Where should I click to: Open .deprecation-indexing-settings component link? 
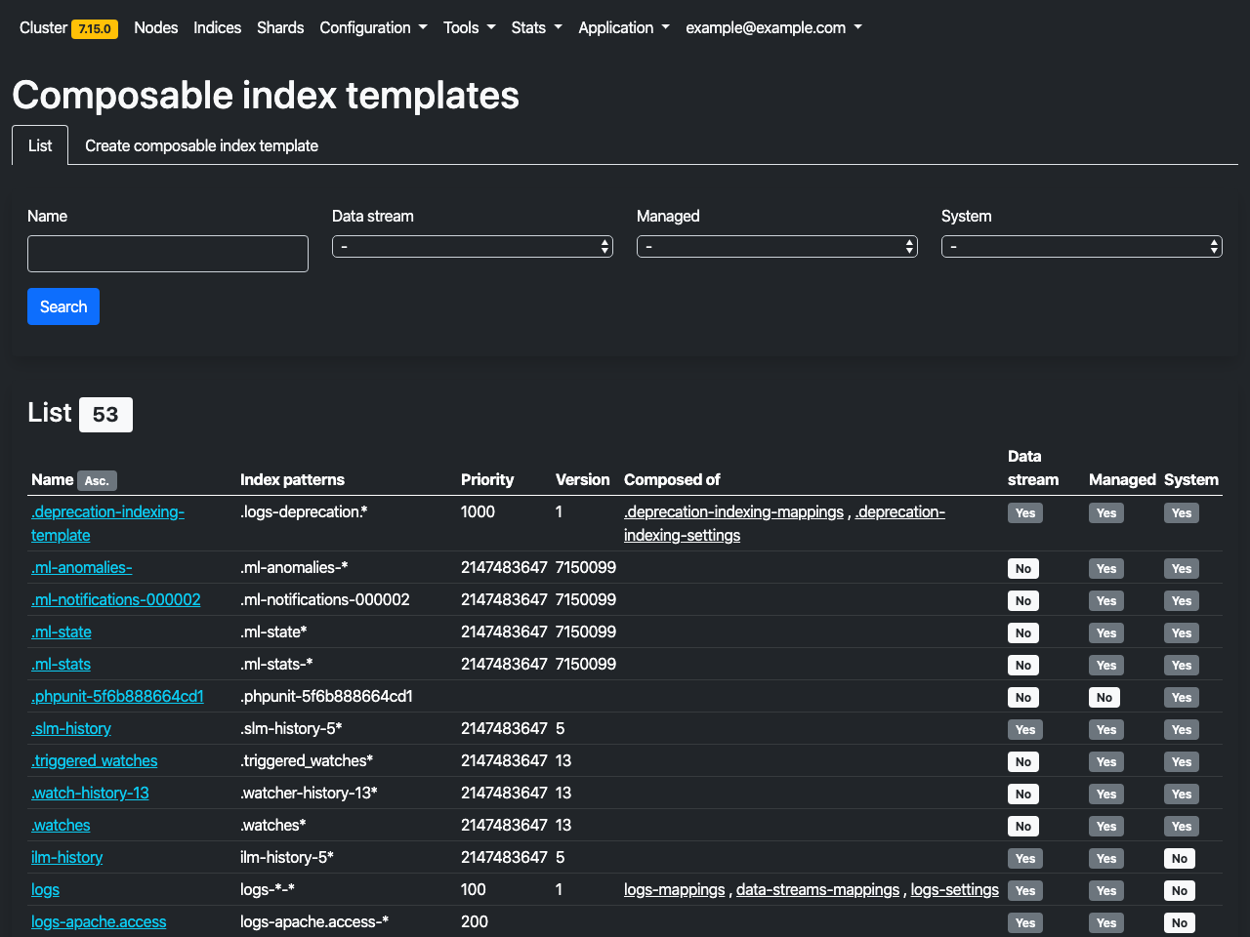click(784, 523)
